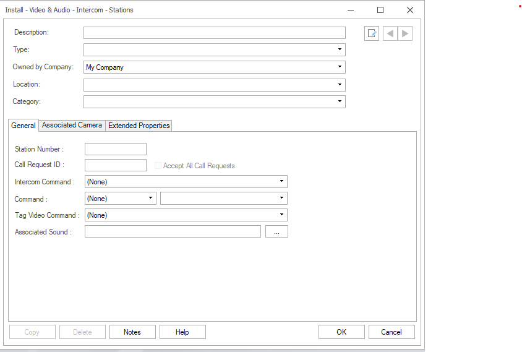Browse for Associated Sound file
The height and width of the screenshot is (352, 522).
276,232
